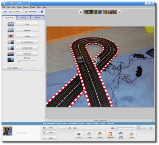The image size is (159, 145).
Task: Click the slot car track photo
Action: [100, 67]
